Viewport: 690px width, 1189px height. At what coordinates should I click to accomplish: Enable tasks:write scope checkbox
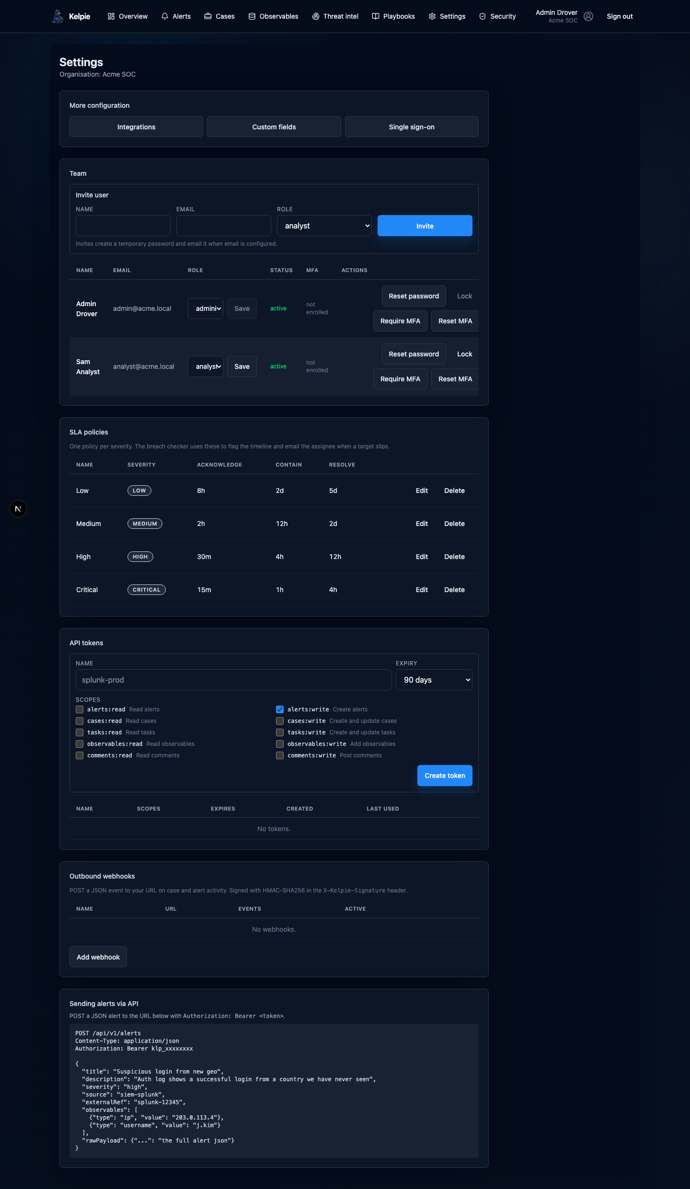(280, 732)
